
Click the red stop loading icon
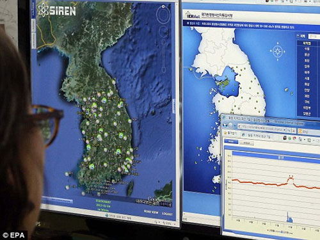point(294,131)
